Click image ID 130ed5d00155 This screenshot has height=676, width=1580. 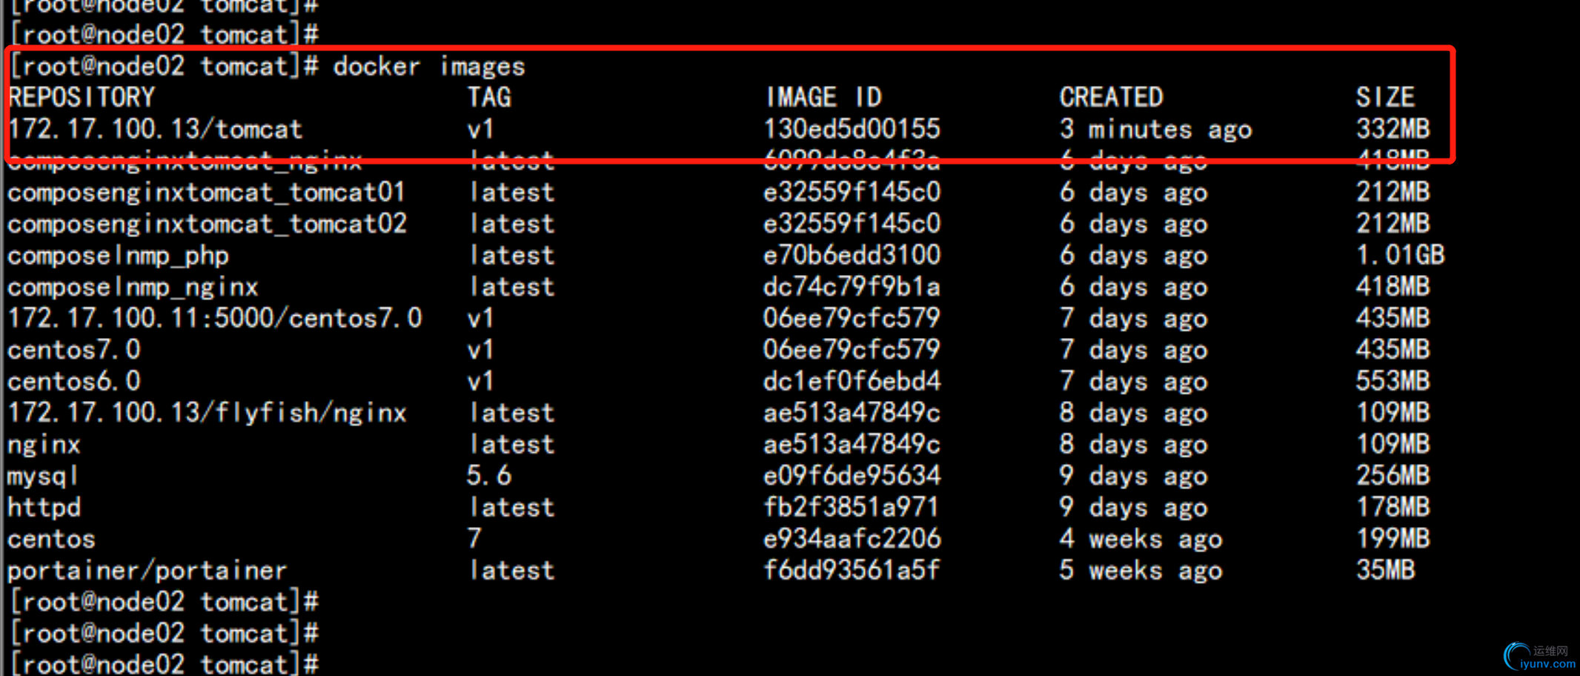852,130
